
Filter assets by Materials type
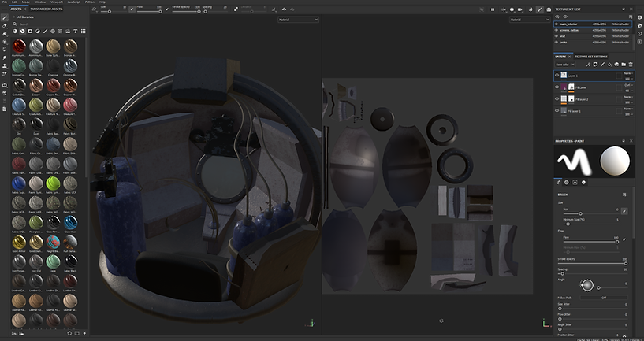(x=15, y=32)
